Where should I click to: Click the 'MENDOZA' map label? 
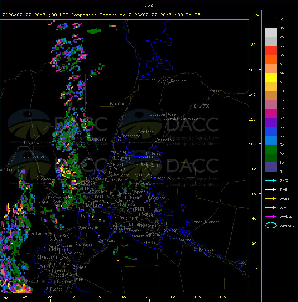pos(87,183)
